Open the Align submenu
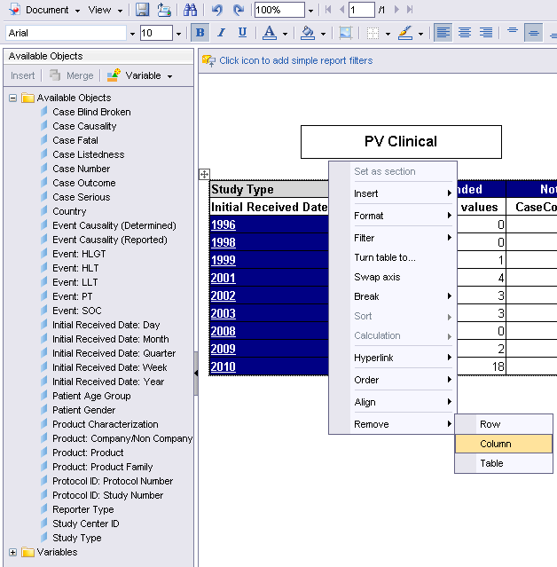 tap(403, 402)
